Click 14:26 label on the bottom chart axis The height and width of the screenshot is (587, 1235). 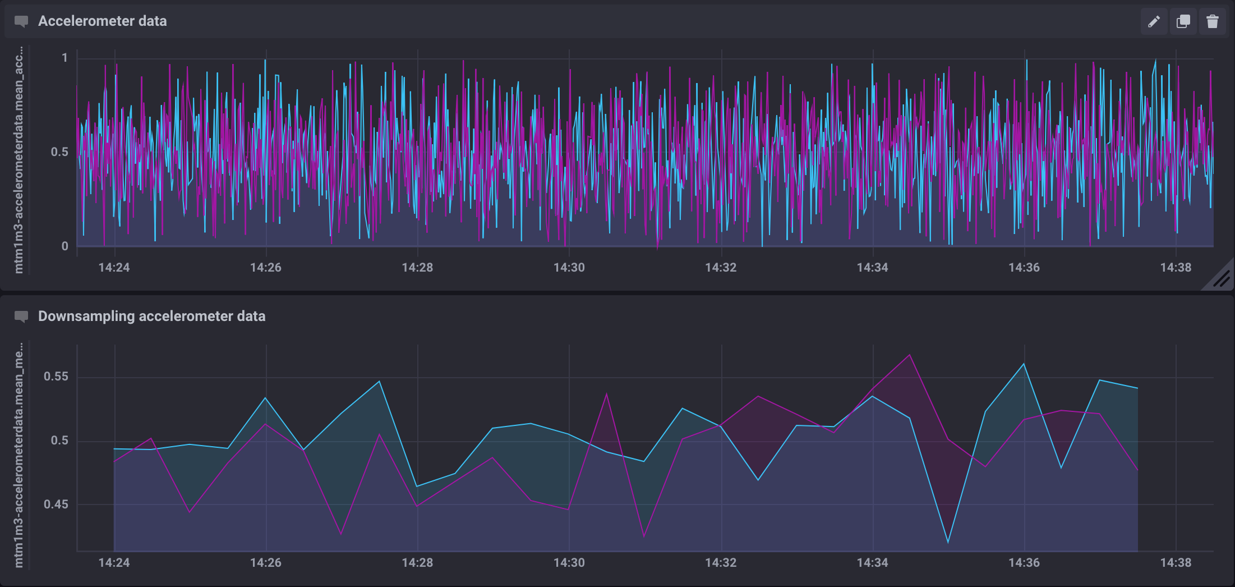click(x=266, y=563)
